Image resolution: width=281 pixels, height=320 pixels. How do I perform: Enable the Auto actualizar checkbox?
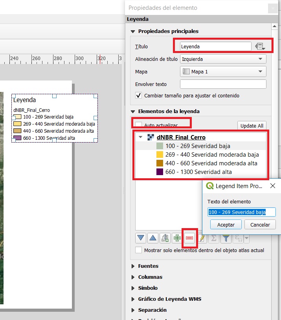139,125
